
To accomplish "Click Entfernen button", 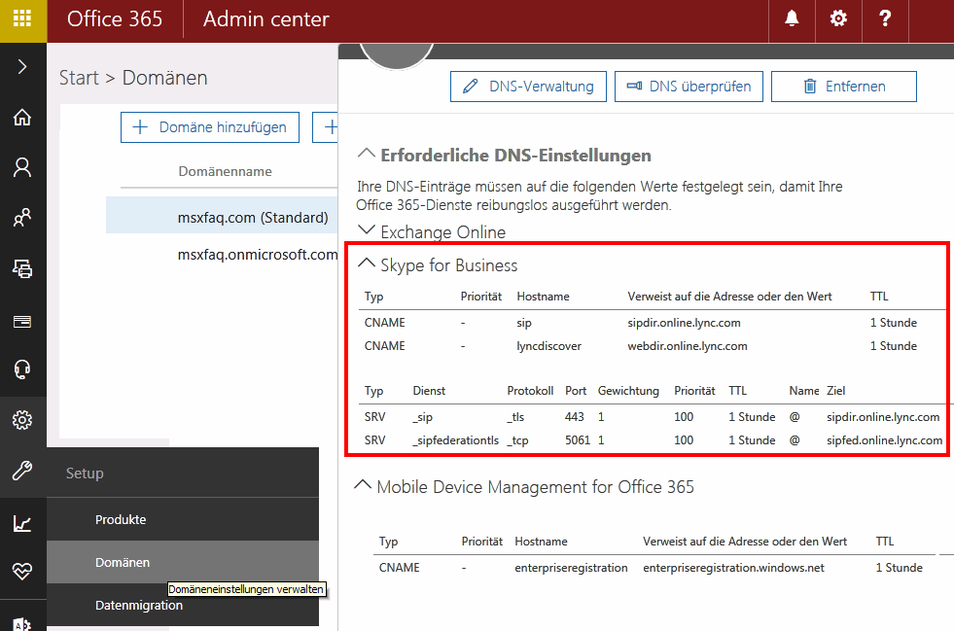I will pyautogui.click(x=844, y=87).
